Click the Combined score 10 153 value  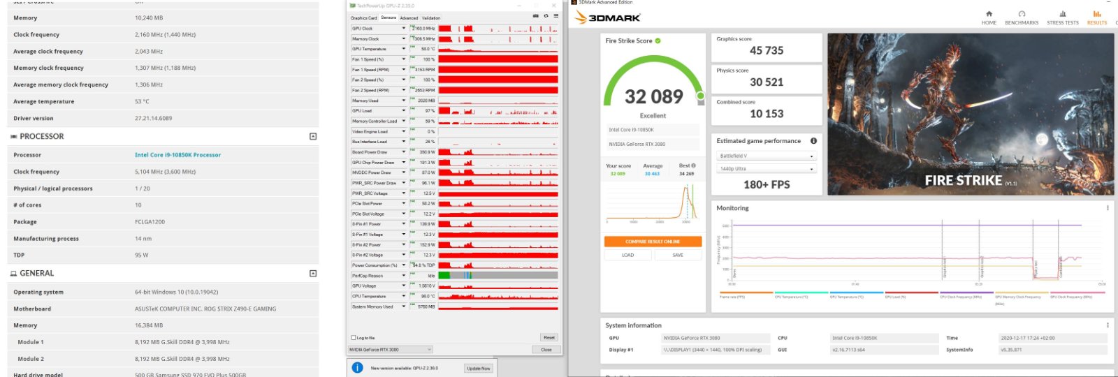[x=767, y=114]
